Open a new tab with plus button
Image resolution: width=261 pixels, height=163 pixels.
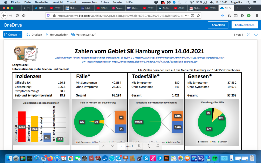click(243, 8)
